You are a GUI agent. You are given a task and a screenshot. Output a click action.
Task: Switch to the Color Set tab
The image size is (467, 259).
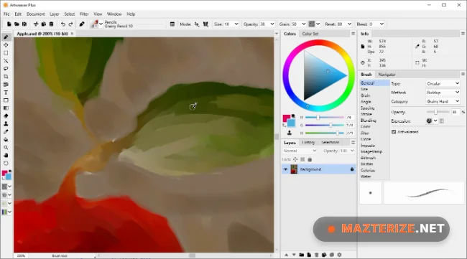[x=310, y=34]
